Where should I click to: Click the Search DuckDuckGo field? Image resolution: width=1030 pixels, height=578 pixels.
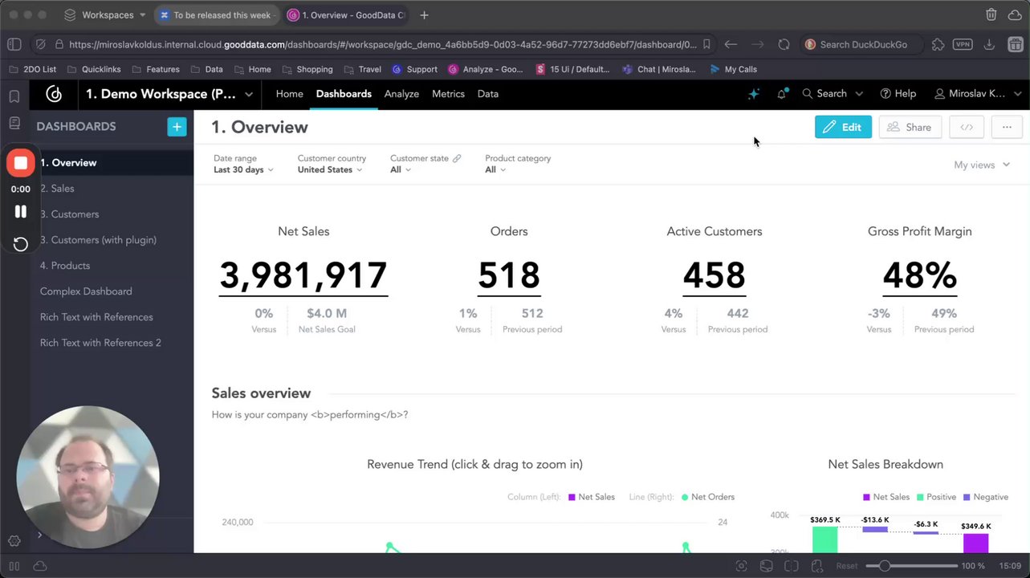[863, 45]
